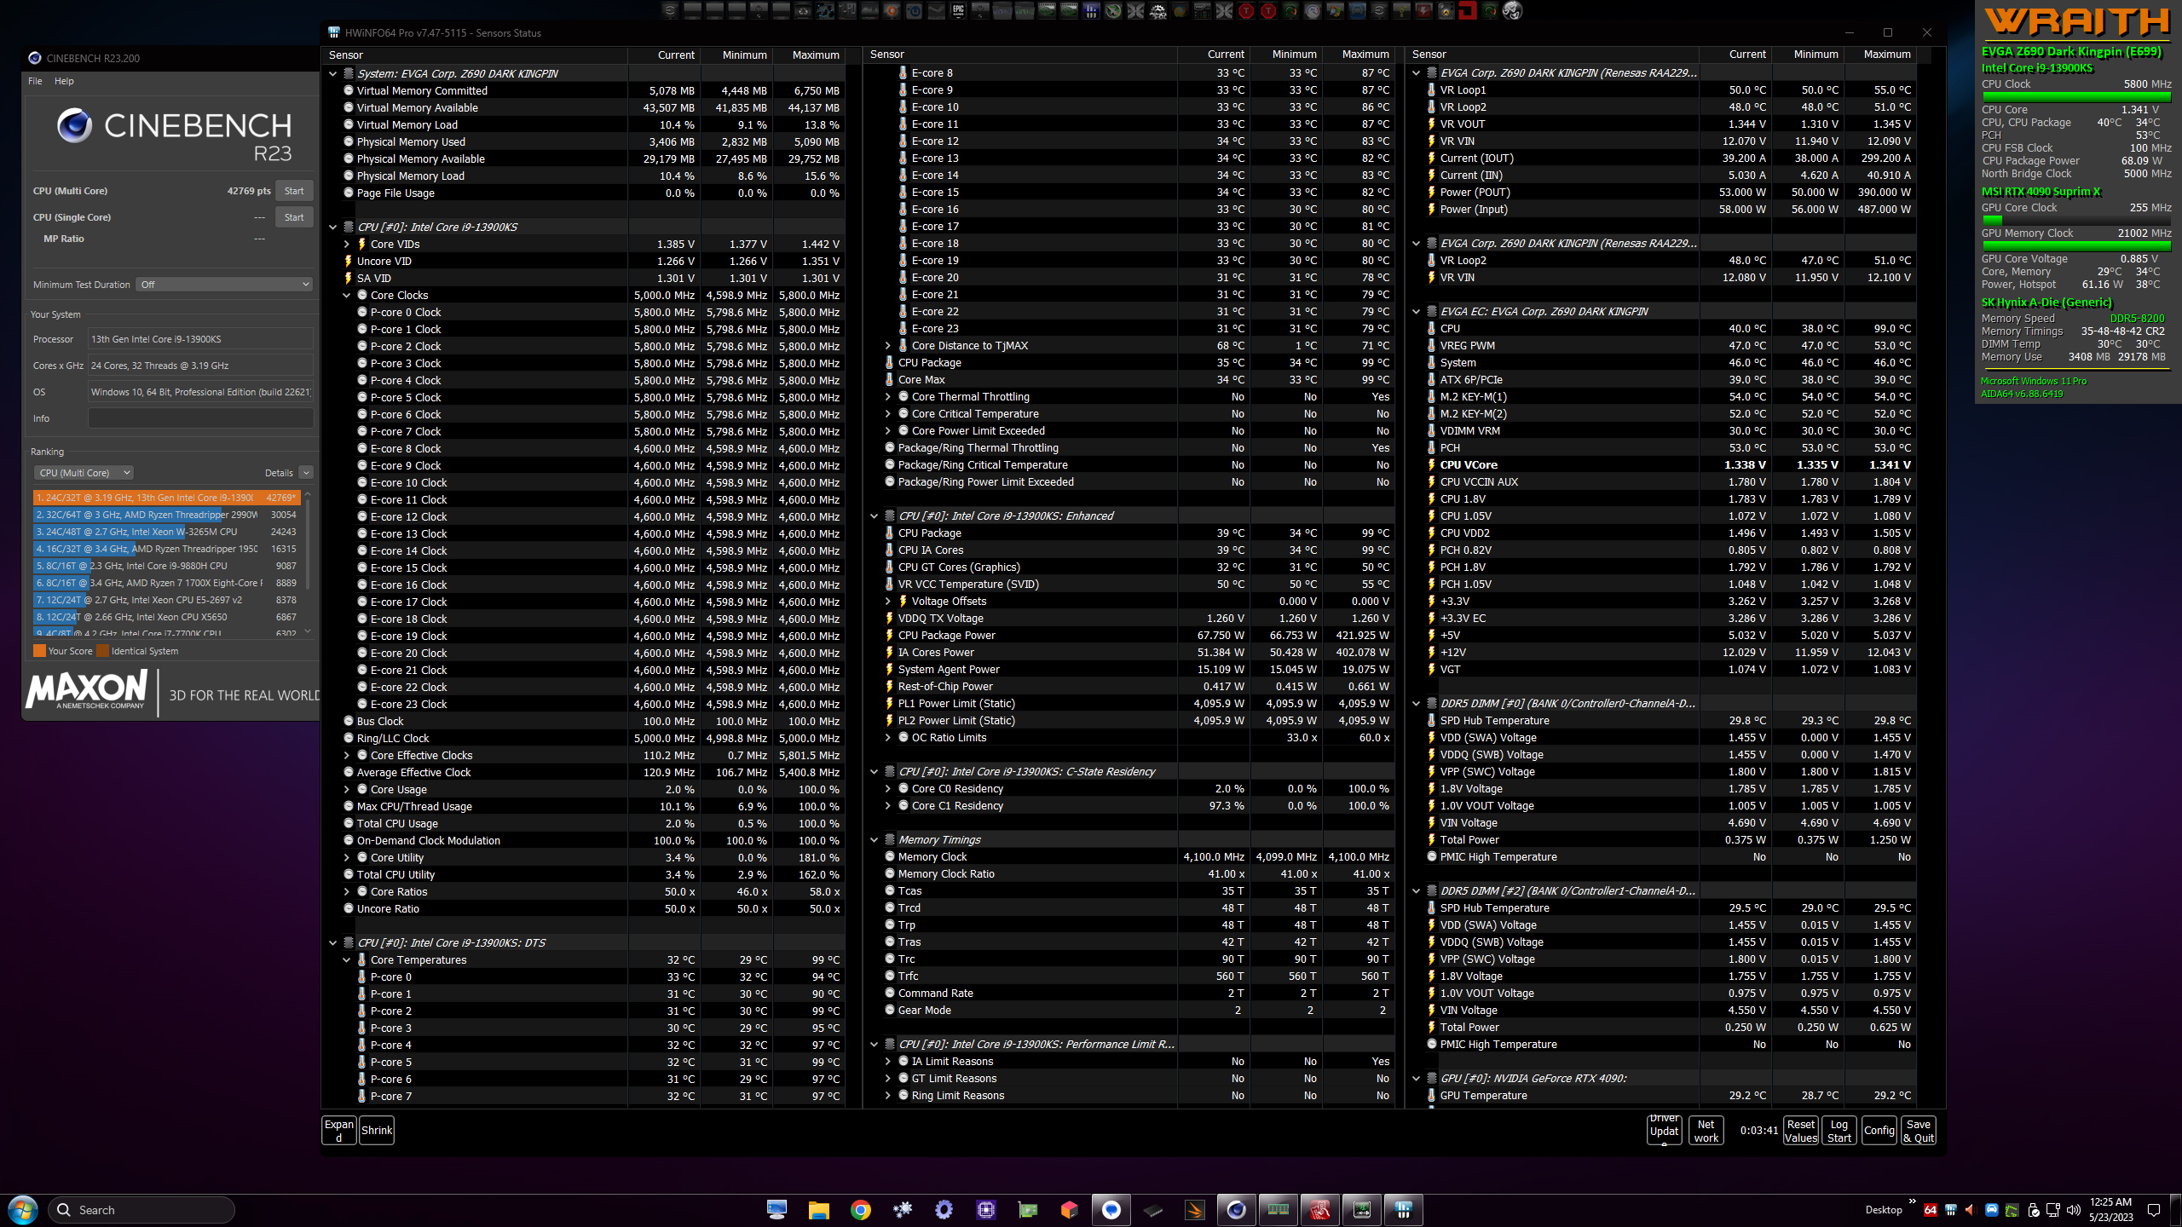Show hidden tray icons chevron next to Desktop
Viewport: 2182px width, 1227px height.
[1913, 1202]
